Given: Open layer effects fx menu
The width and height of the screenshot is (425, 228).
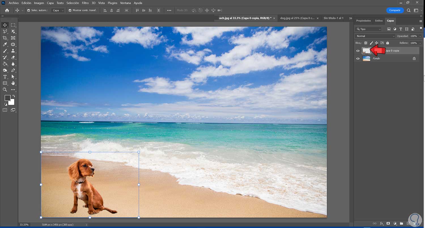Looking at the screenshot, I should [x=381, y=223].
